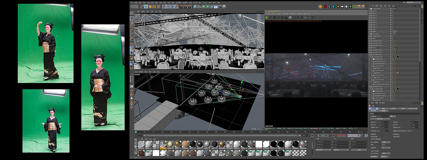Open the Octane menu in main menu bar

pos(205,2)
